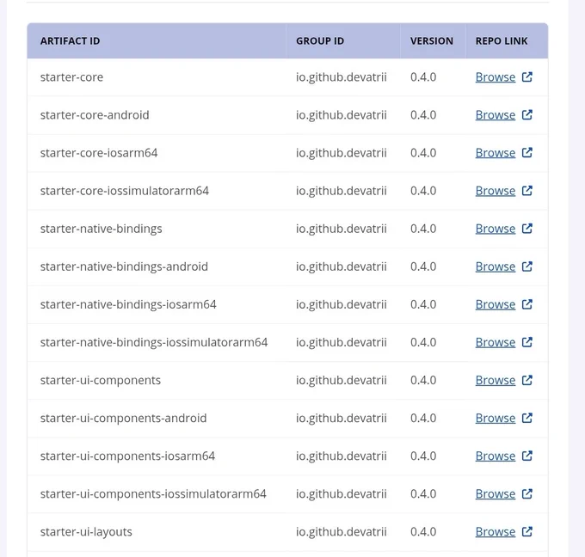Select the starter-ui-components-iossimulatorarm64 artifact name
585x557 pixels.
pos(153,494)
